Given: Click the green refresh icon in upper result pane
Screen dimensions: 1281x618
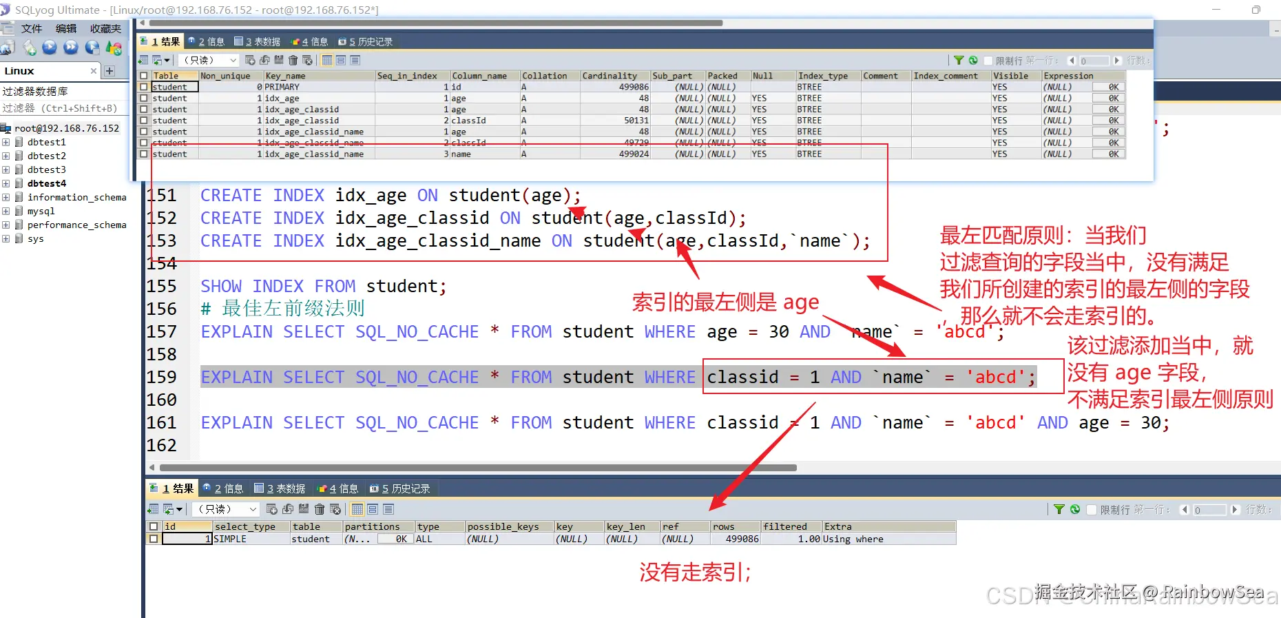Looking at the screenshot, I should pyautogui.click(x=973, y=61).
